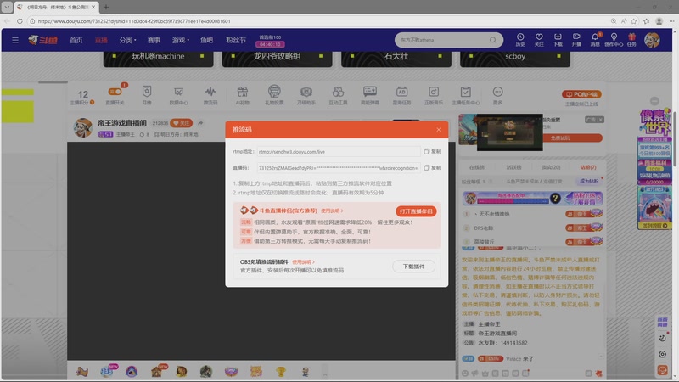The height and width of the screenshot is (382, 679).
Task: Click the 免费试玩 ad button
Action: [560, 138]
